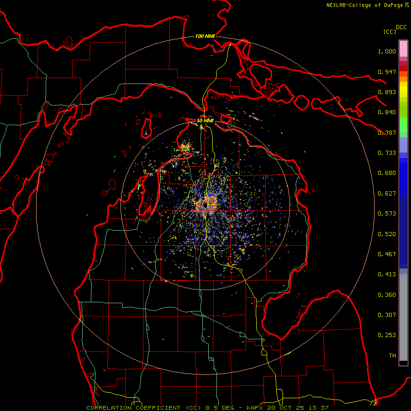This screenshot has width=411, height=411.
Task: Click the 0.840 scale value
Action: pos(387,112)
